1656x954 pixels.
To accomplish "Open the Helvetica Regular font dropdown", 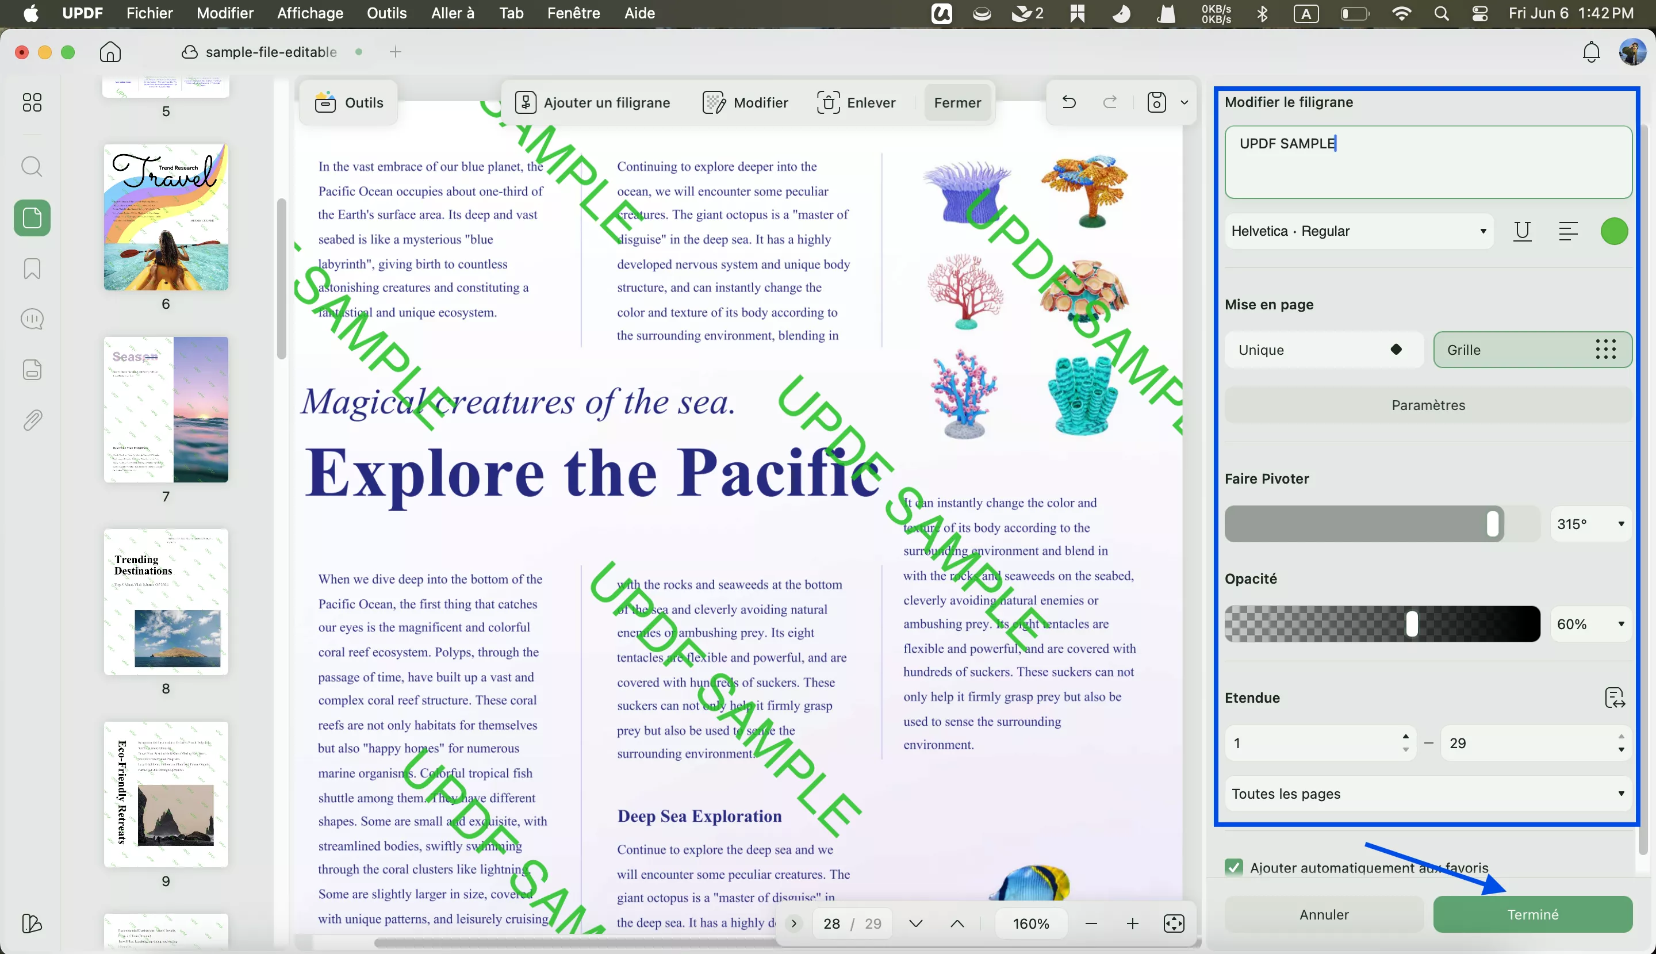I will point(1359,231).
